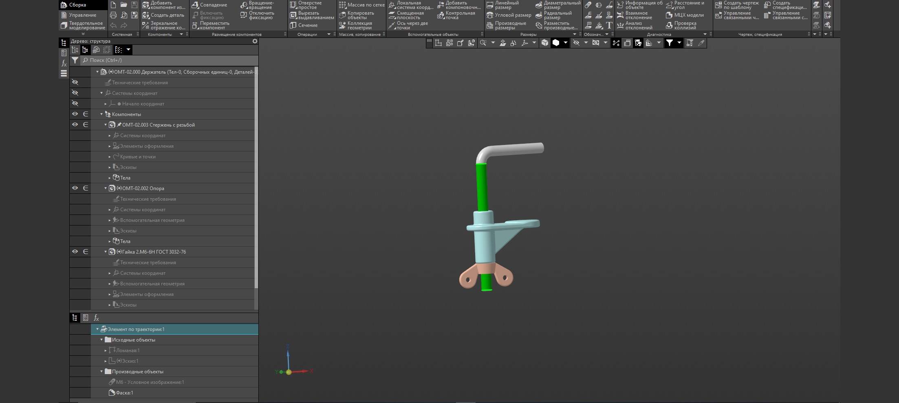Toggle visibility of ОМТ-02.002 Опора
Image resolution: width=899 pixels, height=403 pixels.
point(75,188)
